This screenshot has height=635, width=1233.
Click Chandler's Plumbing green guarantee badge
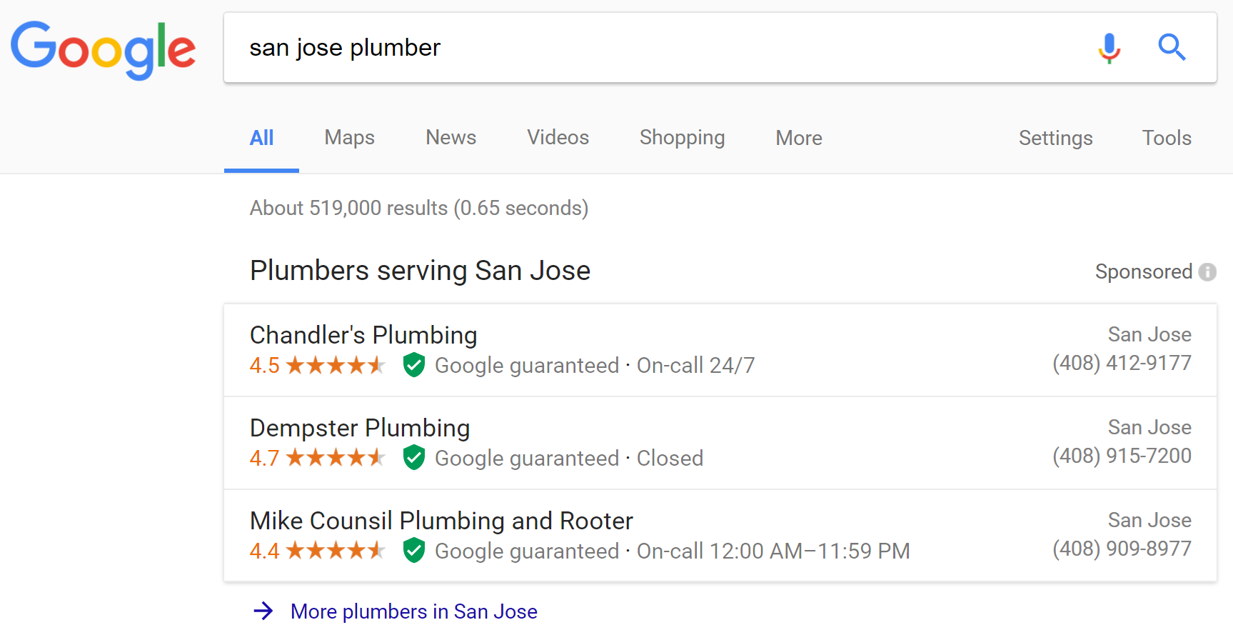click(414, 365)
